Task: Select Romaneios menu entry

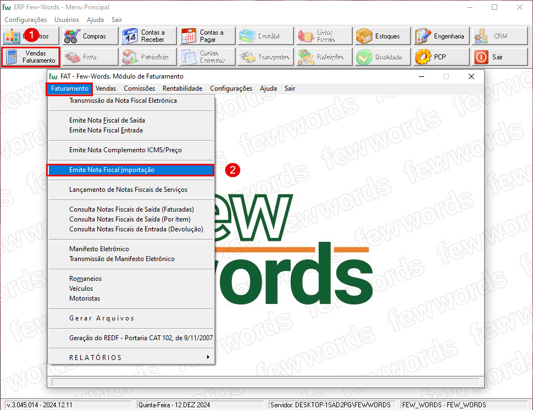Action: click(131, 279)
